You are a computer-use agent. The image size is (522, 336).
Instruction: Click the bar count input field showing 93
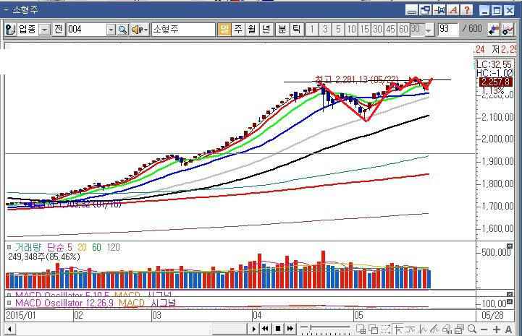point(447,30)
